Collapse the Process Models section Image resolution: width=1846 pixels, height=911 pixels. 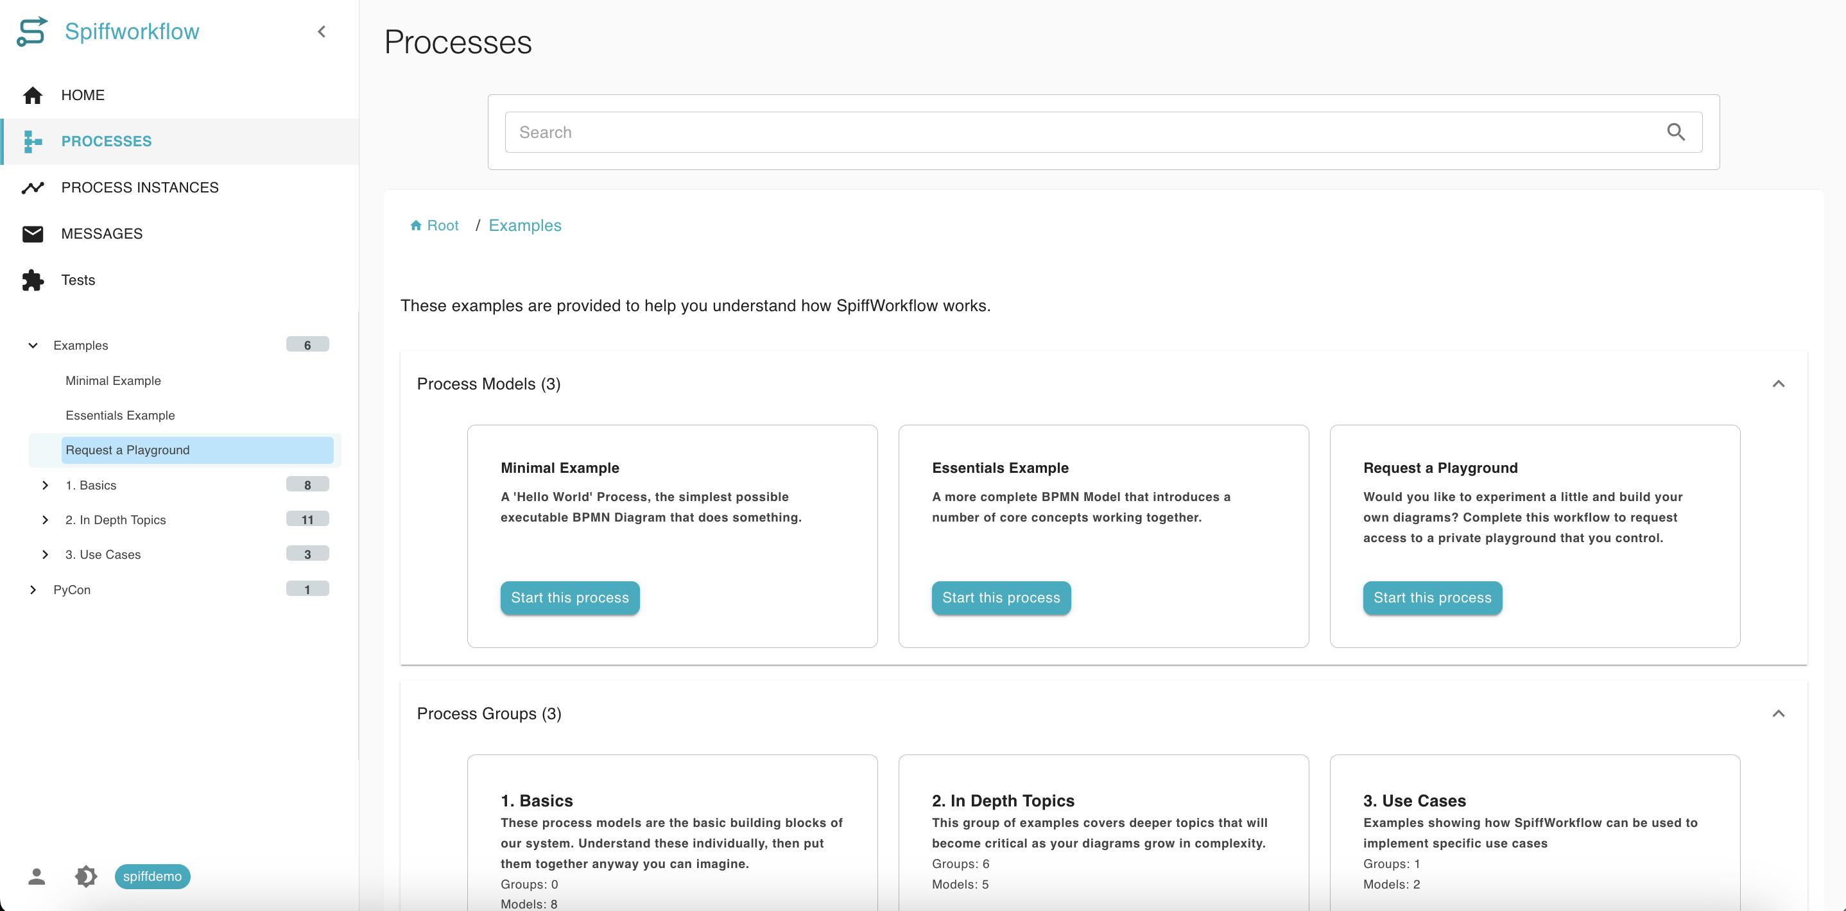(x=1778, y=384)
